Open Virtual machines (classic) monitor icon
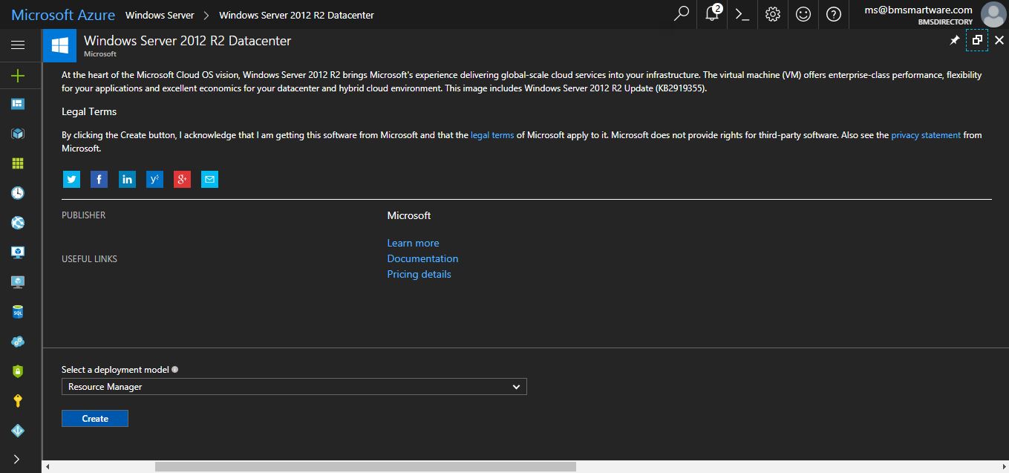This screenshot has height=473, width=1009. coord(18,252)
